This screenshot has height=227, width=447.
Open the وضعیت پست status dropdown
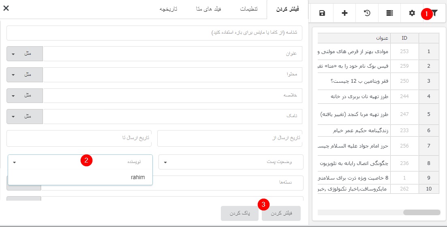[231, 162]
